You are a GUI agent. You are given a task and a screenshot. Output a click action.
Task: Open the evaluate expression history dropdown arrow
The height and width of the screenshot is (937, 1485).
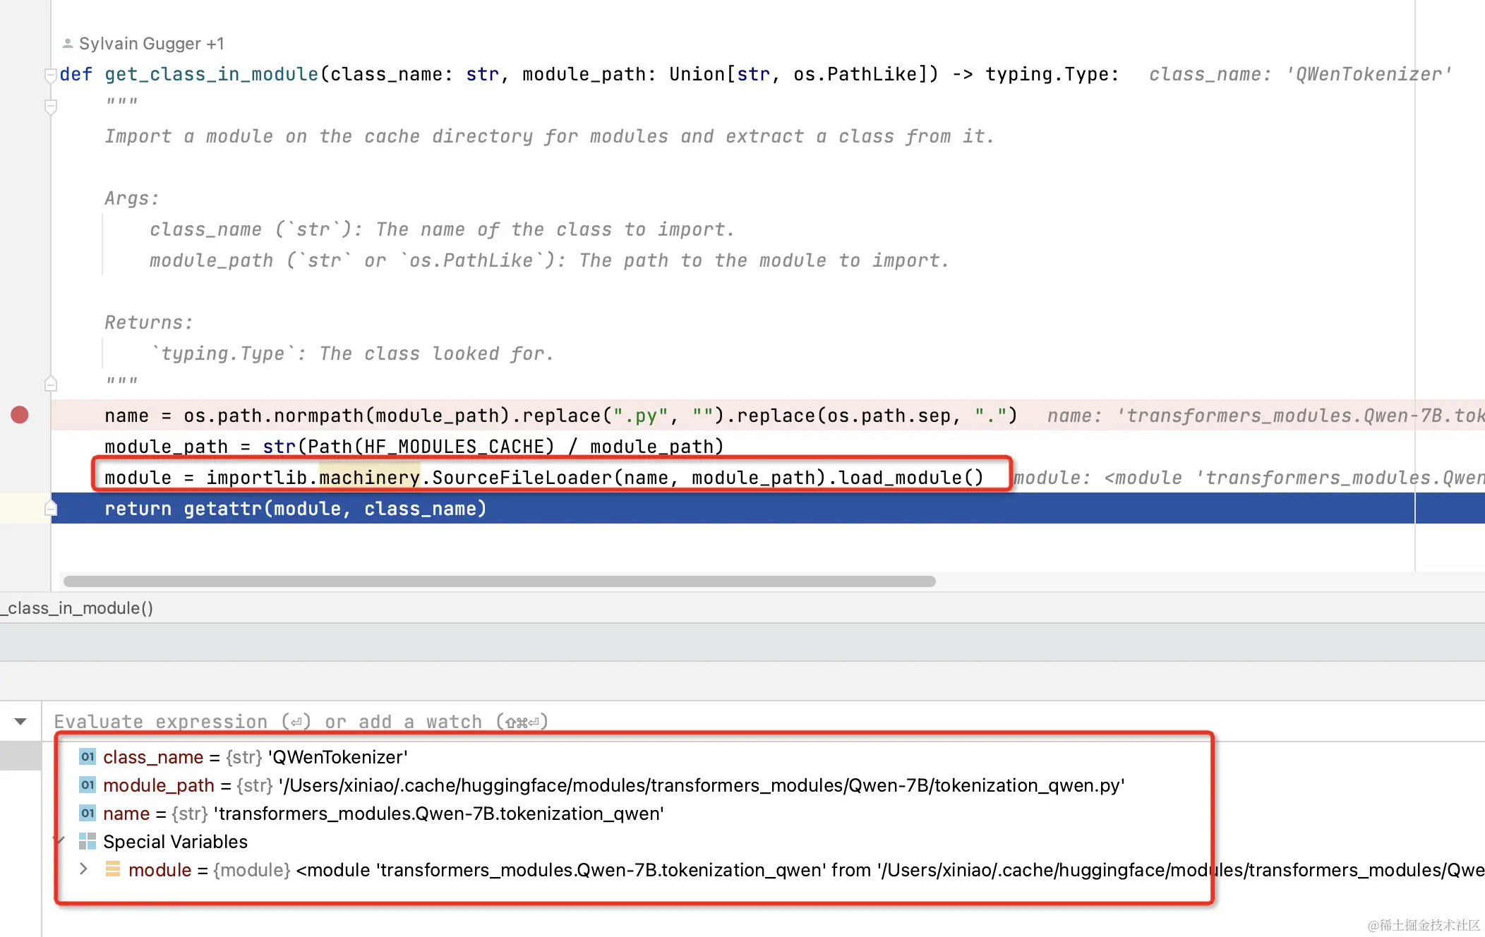(20, 721)
